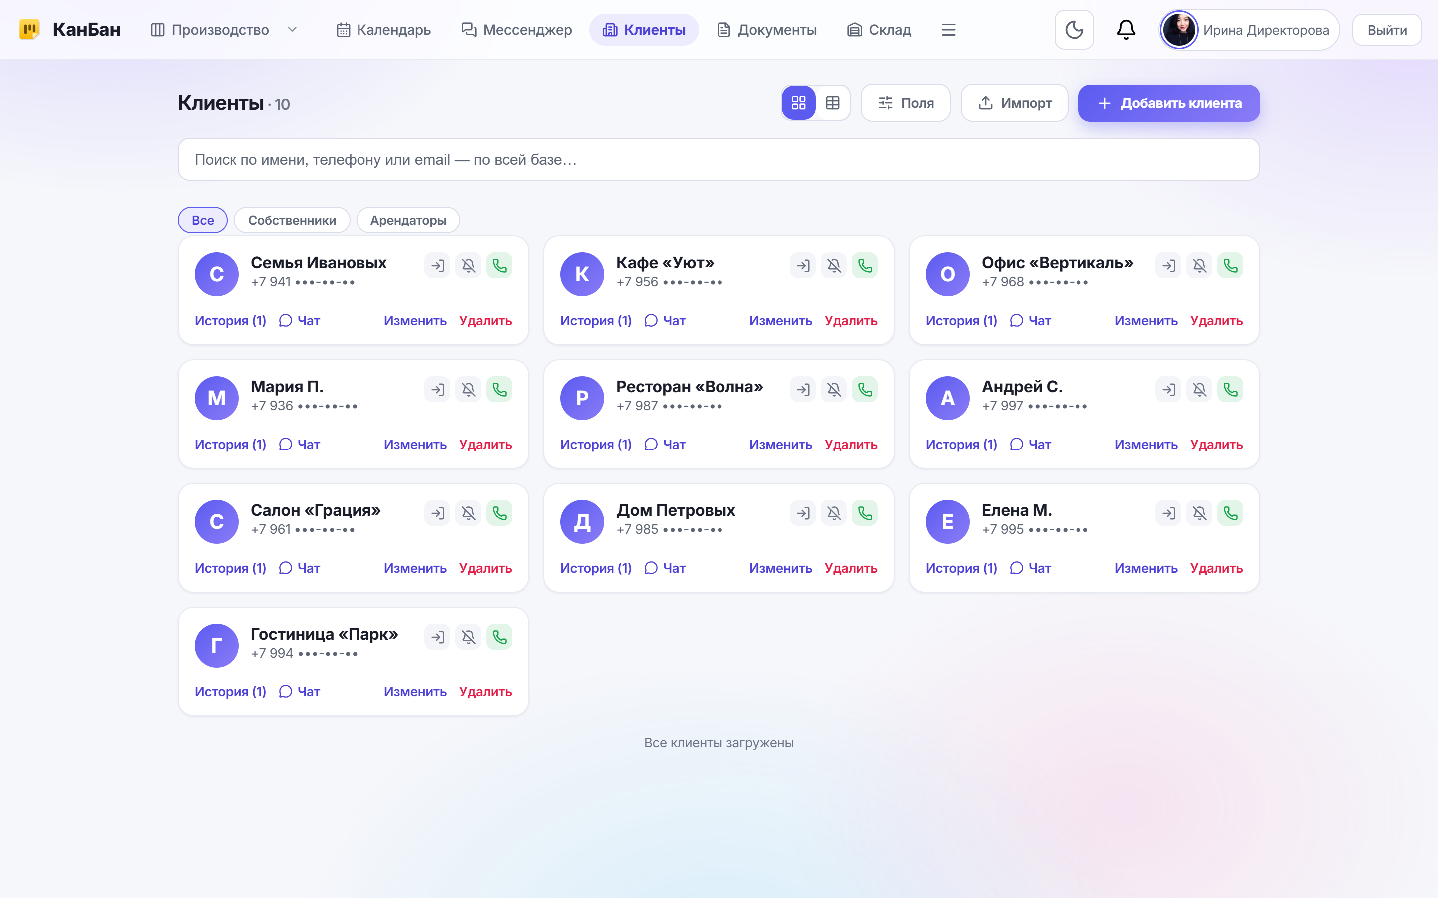Call Дом Петровых via phone icon

click(x=865, y=512)
